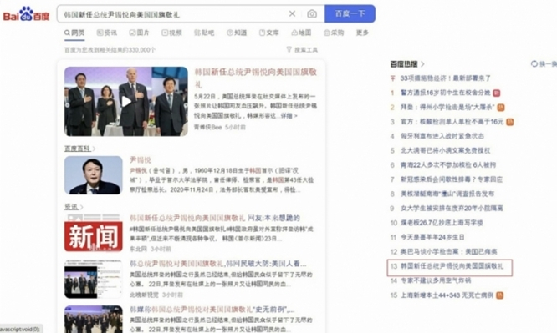Click the 百度一下 search button
Image resolution: width=557 pixels, height=333 pixels.
point(350,14)
